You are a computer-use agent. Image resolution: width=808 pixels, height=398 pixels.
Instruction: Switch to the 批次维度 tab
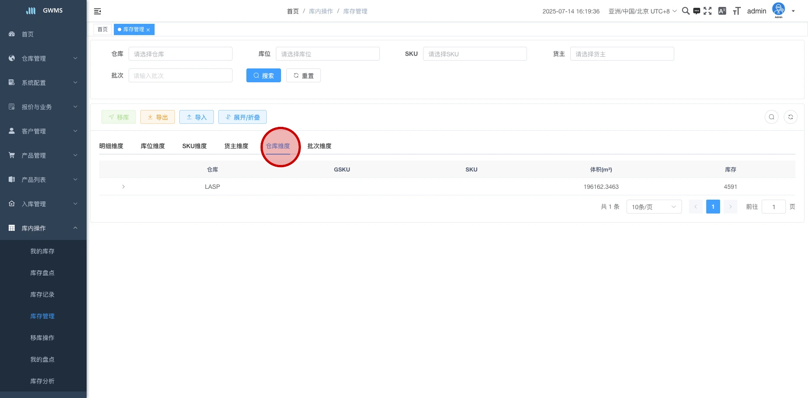tap(319, 146)
